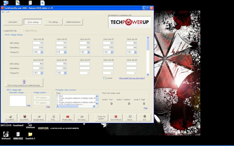The width and height of the screenshot is (234, 146).
Task: Click the TechPowerUp logo banner
Action: (x=130, y=22)
